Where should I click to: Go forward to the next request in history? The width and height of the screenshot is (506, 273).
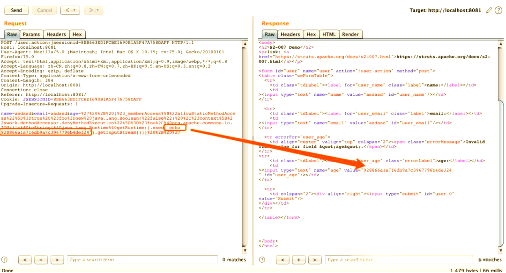click(x=90, y=10)
